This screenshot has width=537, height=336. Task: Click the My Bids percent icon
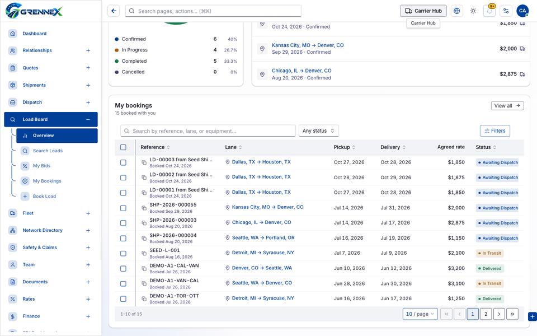tap(25, 166)
